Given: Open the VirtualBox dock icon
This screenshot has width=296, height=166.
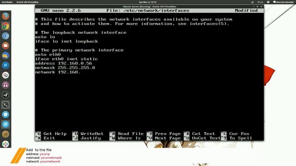Looking at the screenshot, I should pos(6,124).
